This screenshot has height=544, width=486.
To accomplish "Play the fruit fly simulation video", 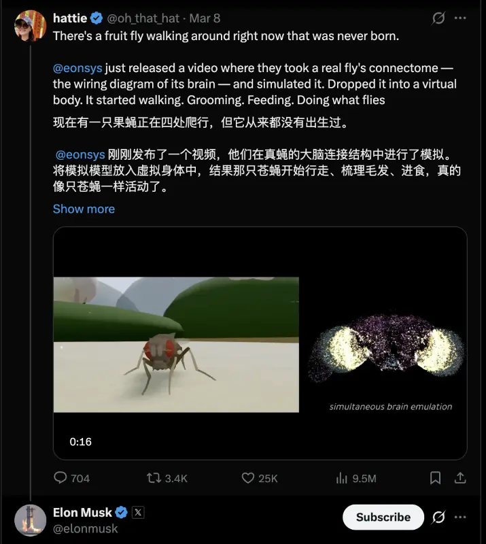I will 260,343.
